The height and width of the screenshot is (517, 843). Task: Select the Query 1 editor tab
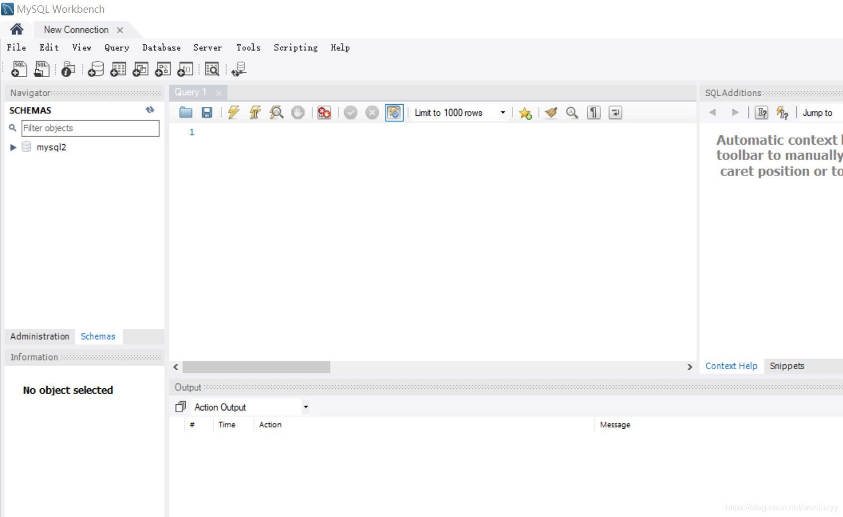pos(190,92)
